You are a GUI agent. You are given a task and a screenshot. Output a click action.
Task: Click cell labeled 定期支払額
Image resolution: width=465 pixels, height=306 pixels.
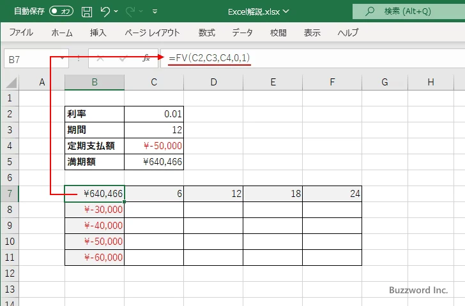tap(95, 146)
